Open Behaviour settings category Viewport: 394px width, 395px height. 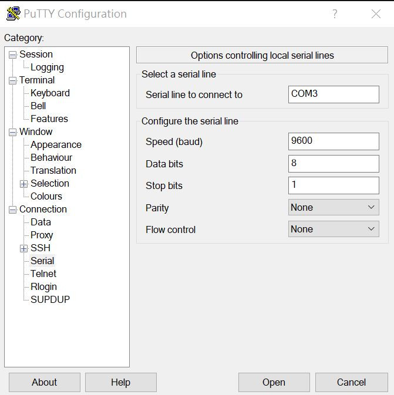(x=52, y=157)
